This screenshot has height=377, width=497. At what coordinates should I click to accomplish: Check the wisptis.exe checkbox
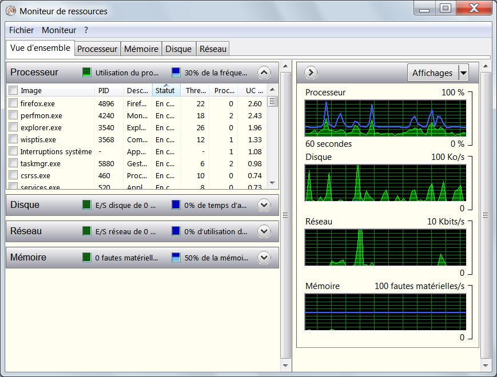pos(13,139)
